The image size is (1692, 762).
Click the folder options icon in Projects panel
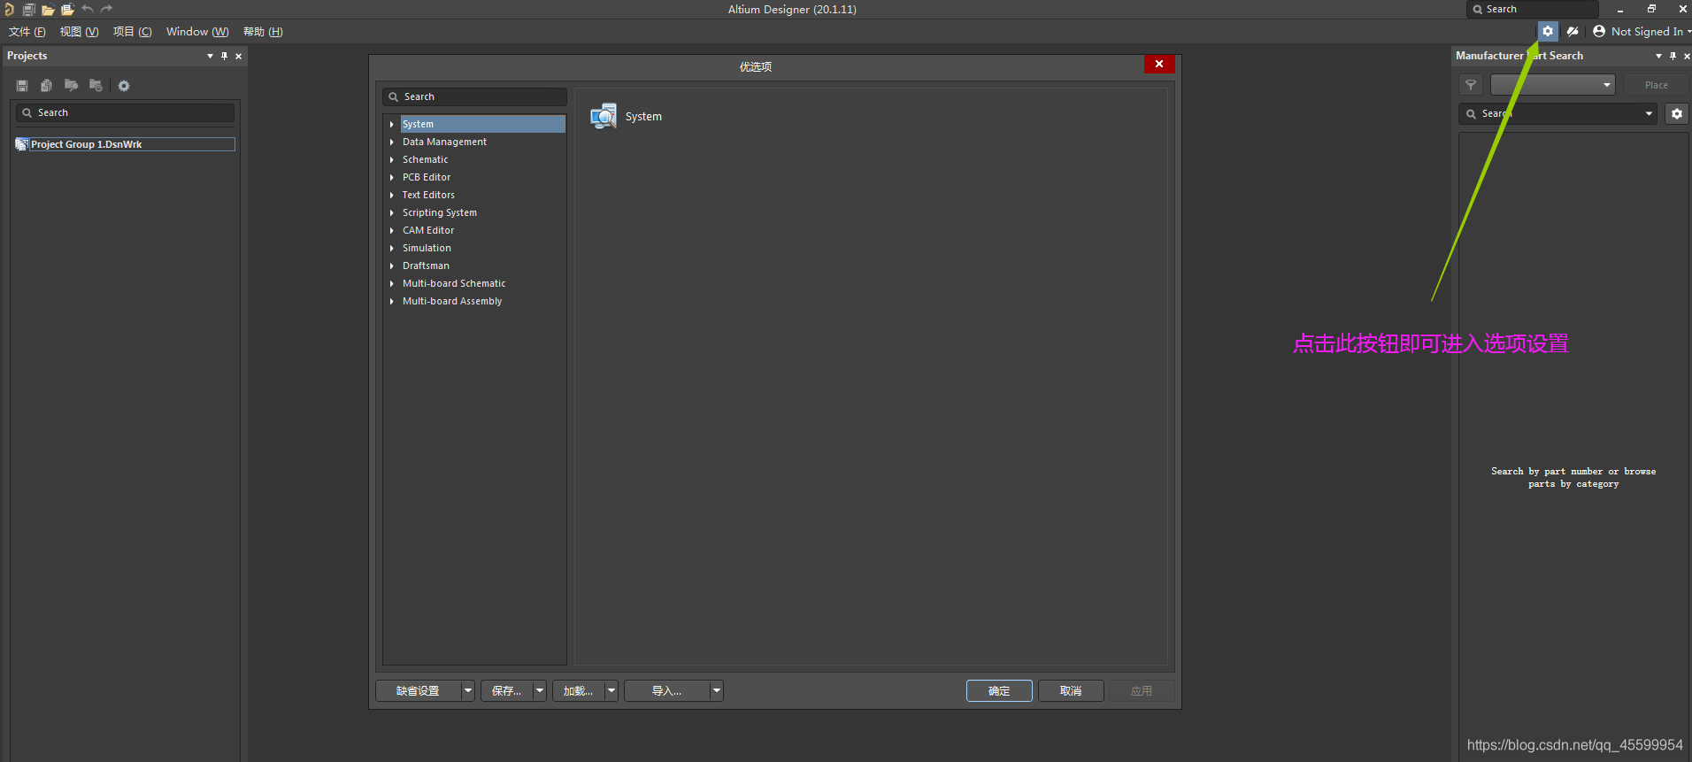96,86
